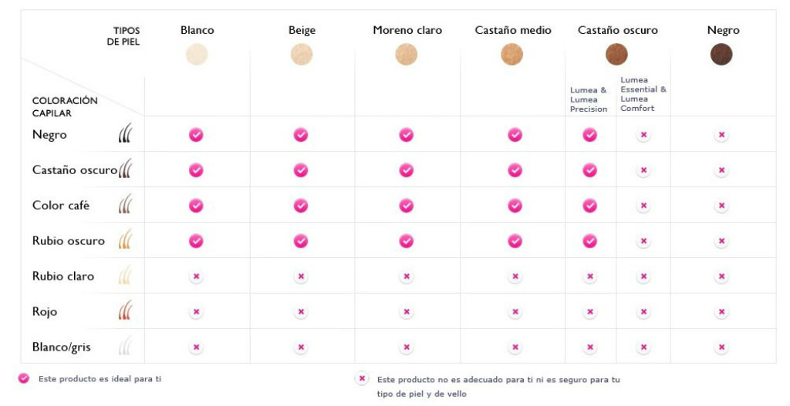The image size is (790, 406).
Task: Click X for Negro hair, Negro skin
Action: [721, 135]
